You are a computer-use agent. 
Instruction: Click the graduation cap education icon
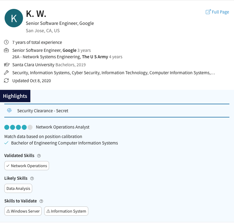[x=6, y=65]
